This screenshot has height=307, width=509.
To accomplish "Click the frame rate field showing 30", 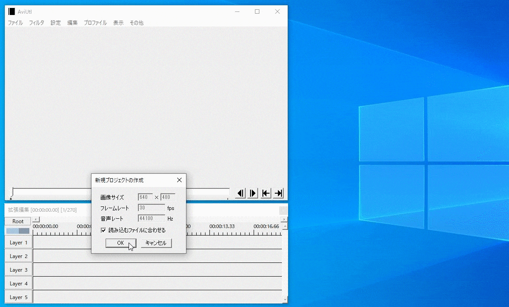I will 151,208.
